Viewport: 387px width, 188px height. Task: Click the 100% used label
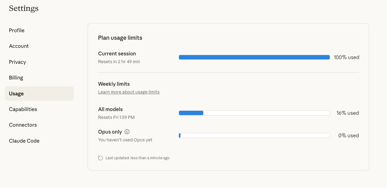pos(346,57)
